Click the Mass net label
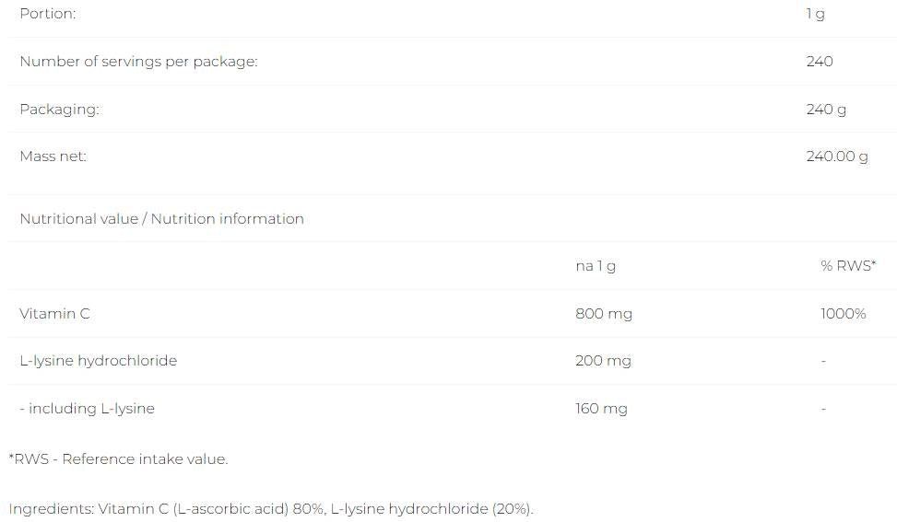The image size is (897, 522). tap(53, 157)
